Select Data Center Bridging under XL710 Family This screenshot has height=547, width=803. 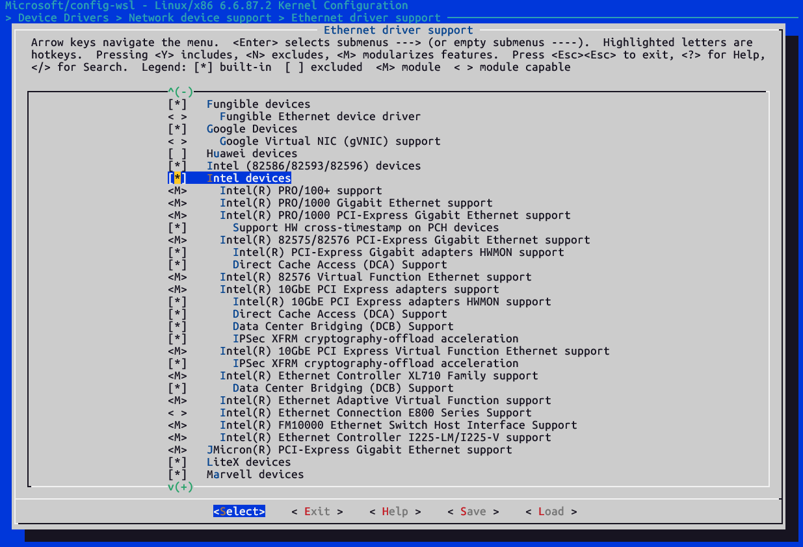[x=343, y=388]
